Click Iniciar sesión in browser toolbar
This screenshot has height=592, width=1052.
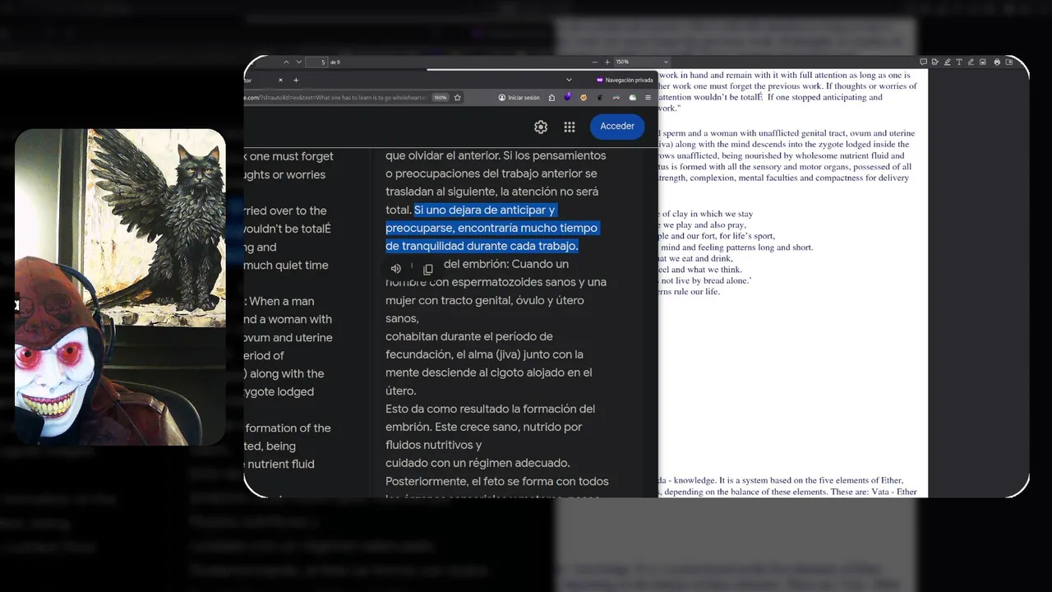point(519,97)
